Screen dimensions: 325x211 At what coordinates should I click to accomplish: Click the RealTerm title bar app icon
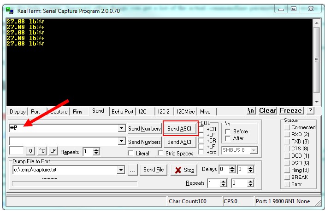pyautogui.click(x=10, y=10)
